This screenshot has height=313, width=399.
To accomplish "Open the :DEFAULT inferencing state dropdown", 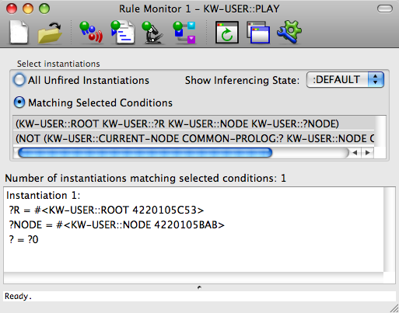I will coord(345,80).
